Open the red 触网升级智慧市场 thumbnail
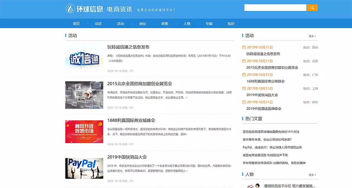The height and width of the screenshot is (188, 352). point(84,131)
